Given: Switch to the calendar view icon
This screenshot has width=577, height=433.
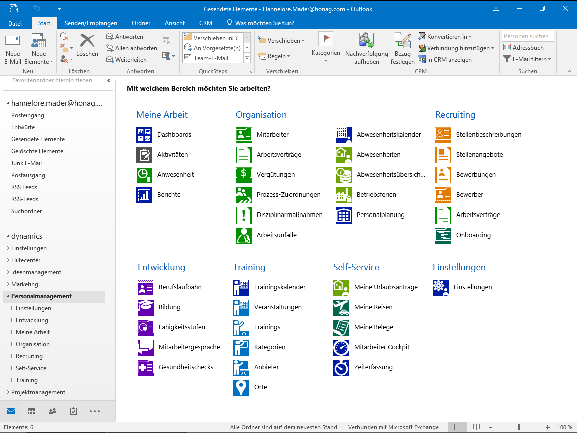Looking at the screenshot, I should (x=32, y=411).
